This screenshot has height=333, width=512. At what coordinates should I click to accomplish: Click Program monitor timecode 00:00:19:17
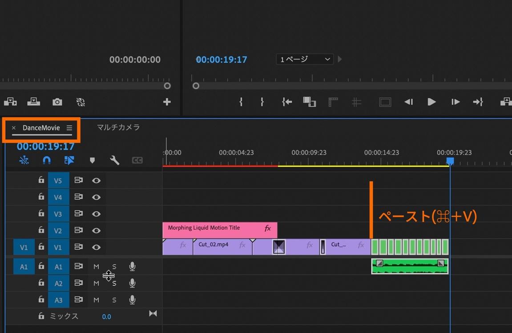[222, 60]
